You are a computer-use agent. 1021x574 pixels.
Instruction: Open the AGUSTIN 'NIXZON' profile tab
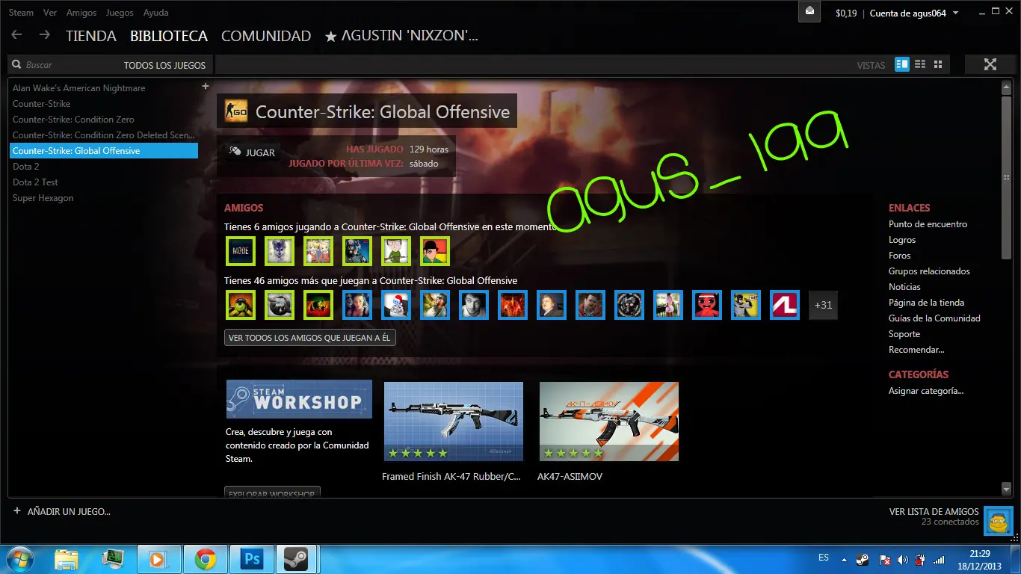[x=401, y=36]
